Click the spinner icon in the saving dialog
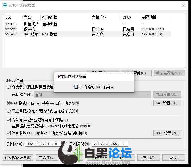The image size is (191, 167). [x=76, y=87]
